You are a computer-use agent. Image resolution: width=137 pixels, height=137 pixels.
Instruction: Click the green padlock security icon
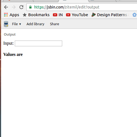click(30, 7)
